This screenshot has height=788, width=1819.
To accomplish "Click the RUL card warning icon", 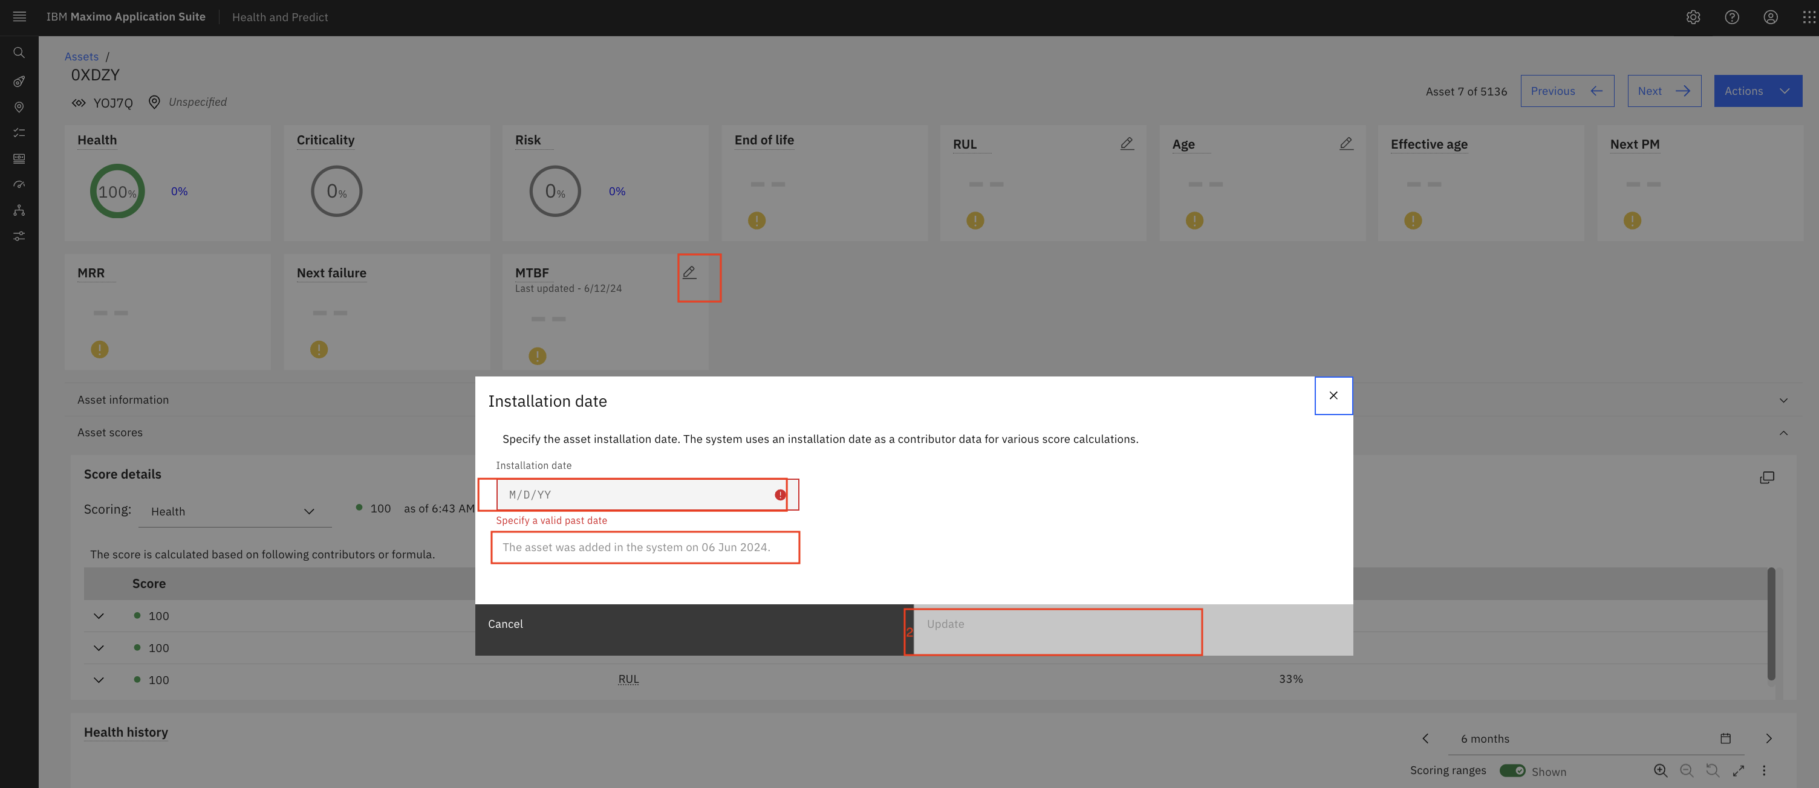I will coord(975,221).
